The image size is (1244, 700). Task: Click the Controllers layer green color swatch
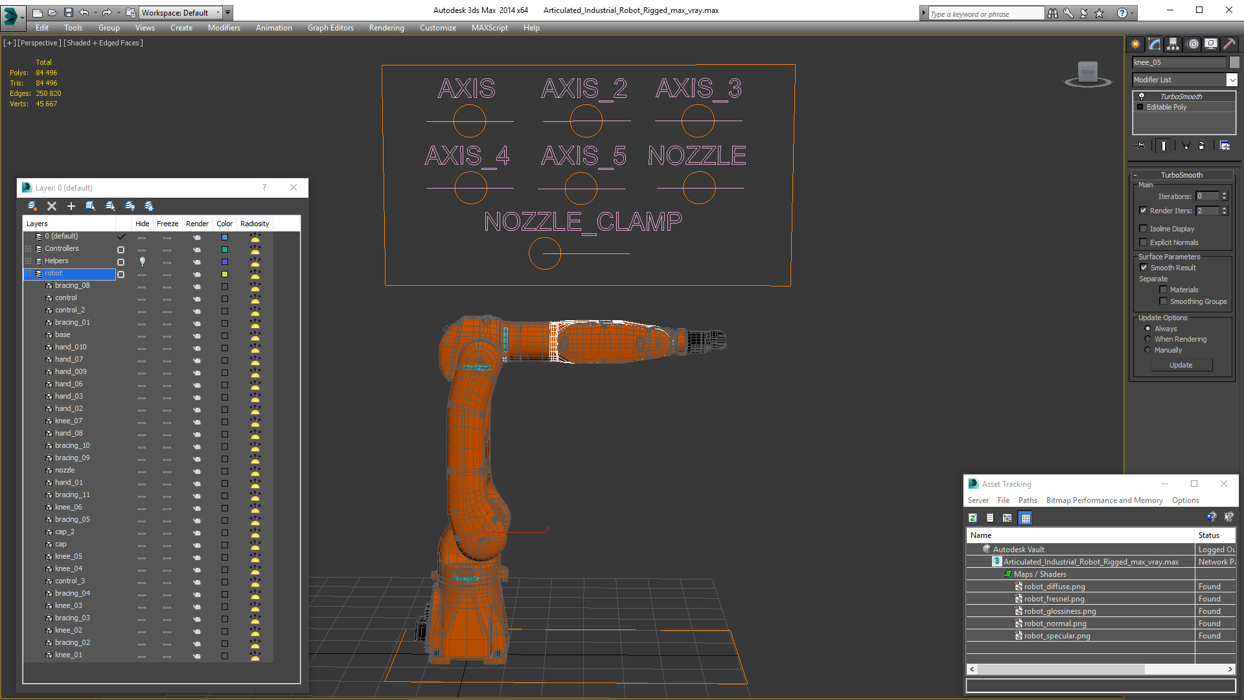coord(225,250)
